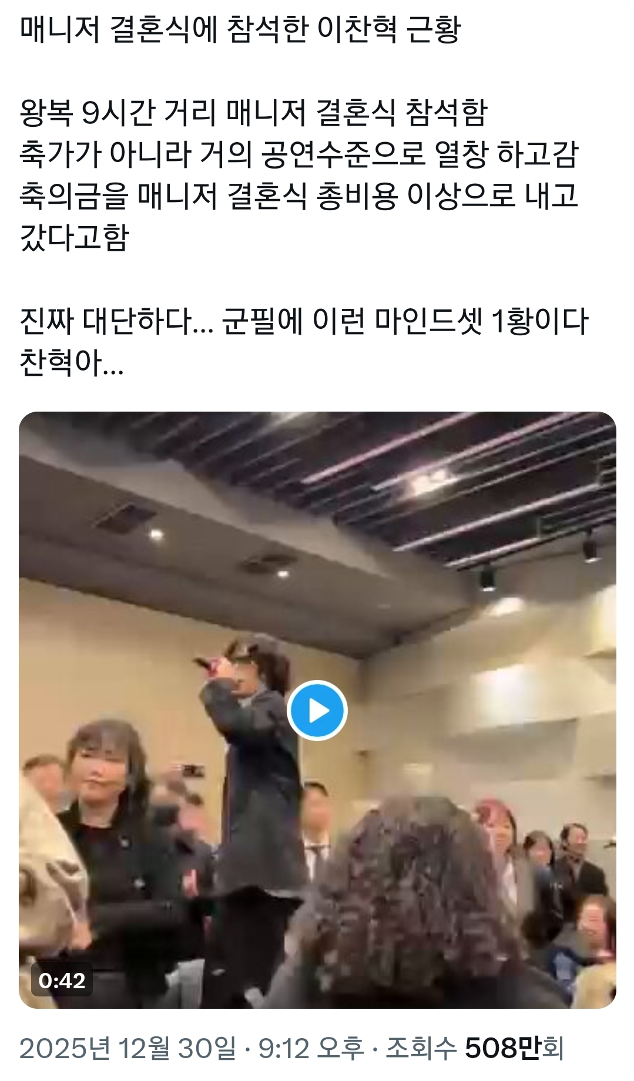This screenshot has height=1081, width=634.
Task: Tap the bold 508만 view number
Action: click(x=502, y=1048)
